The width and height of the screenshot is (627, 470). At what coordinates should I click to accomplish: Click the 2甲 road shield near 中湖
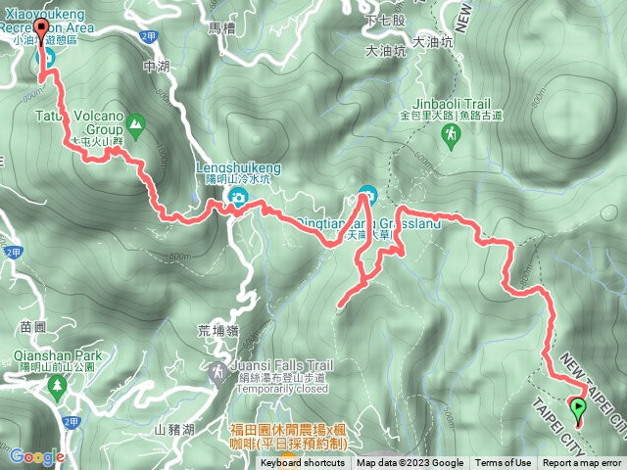coord(149,37)
